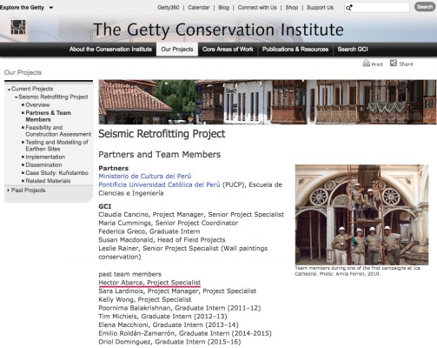437x348 pixels.
Task: Click the Getty logo icon
Action: point(18,27)
